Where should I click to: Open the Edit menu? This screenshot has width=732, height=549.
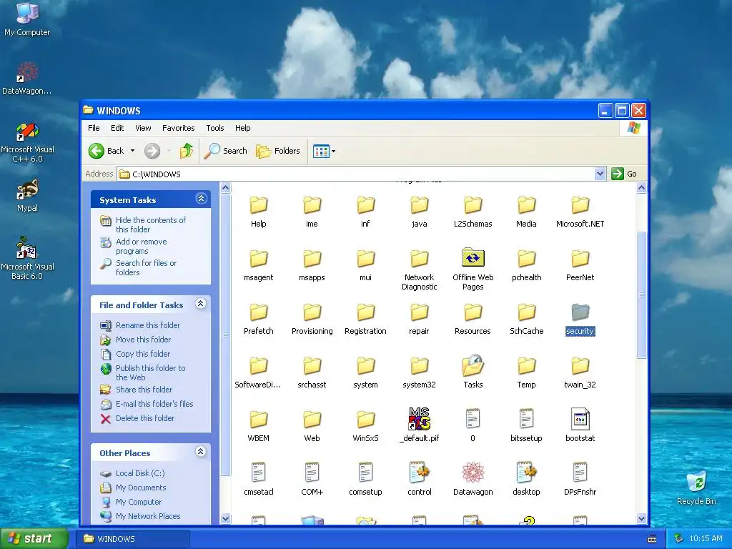117,128
